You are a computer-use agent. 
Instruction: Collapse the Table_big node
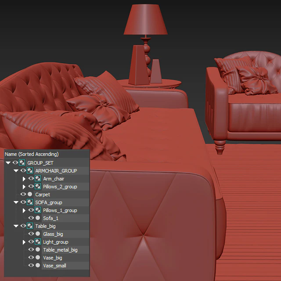tap(16, 226)
